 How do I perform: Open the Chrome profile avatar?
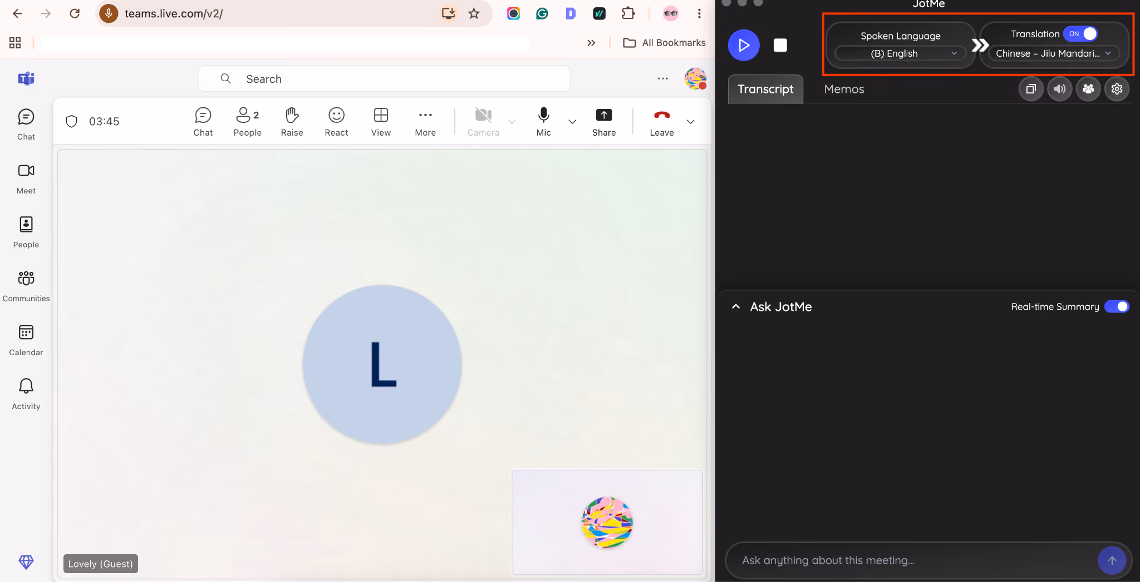[x=670, y=13]
